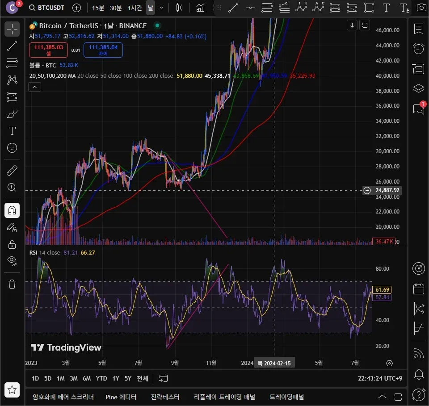Select rectangle shape tool in floating toolbar
Image resolution: width=429 pixels, height=406 pixels.
pyautogui.click(x=369, y=8)
